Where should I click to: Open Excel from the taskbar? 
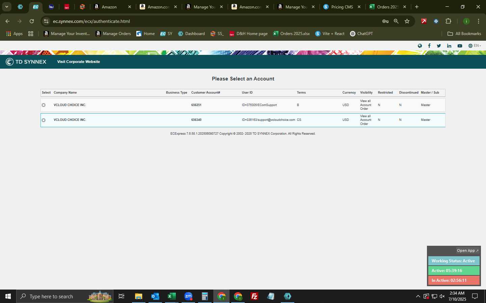pyautogui.click(x=171, y=296)
